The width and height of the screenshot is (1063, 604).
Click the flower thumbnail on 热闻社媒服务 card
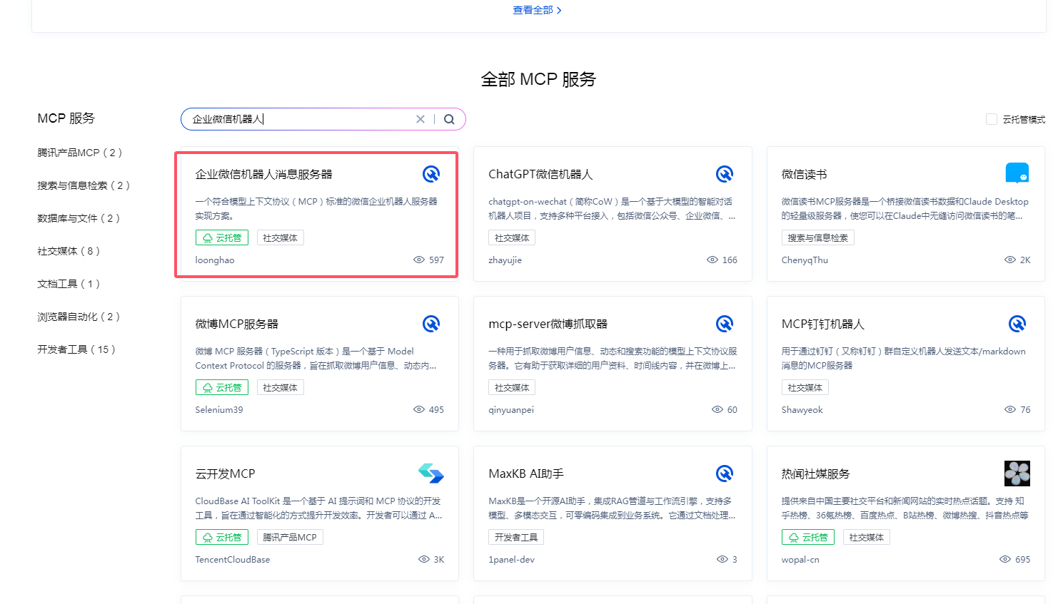tap(1017, 474)
